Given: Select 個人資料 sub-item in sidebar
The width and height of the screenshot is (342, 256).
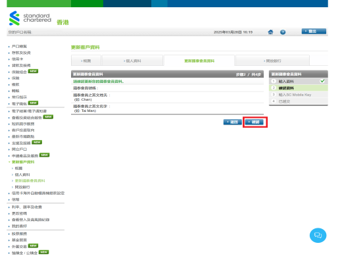Looking at the screenshot, I should point(22,174).
